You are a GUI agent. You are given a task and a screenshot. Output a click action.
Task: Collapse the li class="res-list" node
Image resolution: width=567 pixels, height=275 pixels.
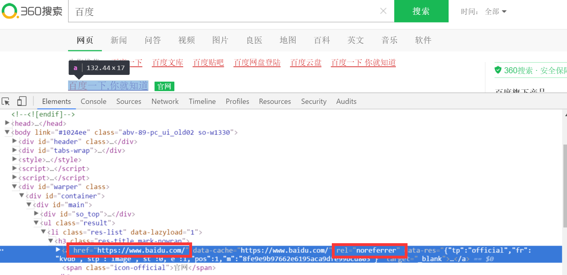pyautogui.click(x=44, y=232)
